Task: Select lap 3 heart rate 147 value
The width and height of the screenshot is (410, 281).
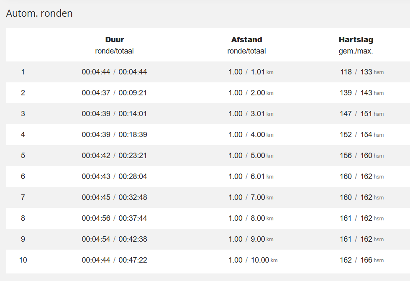Action: pos(346,114)
